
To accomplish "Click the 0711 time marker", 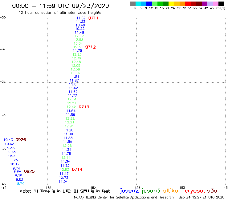I will coord(93,18).
